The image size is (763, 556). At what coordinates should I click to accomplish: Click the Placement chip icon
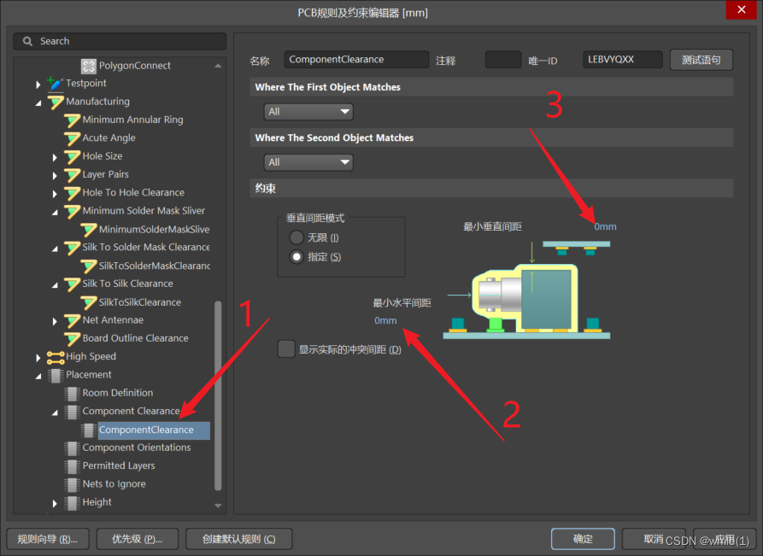tap(56, 375)
